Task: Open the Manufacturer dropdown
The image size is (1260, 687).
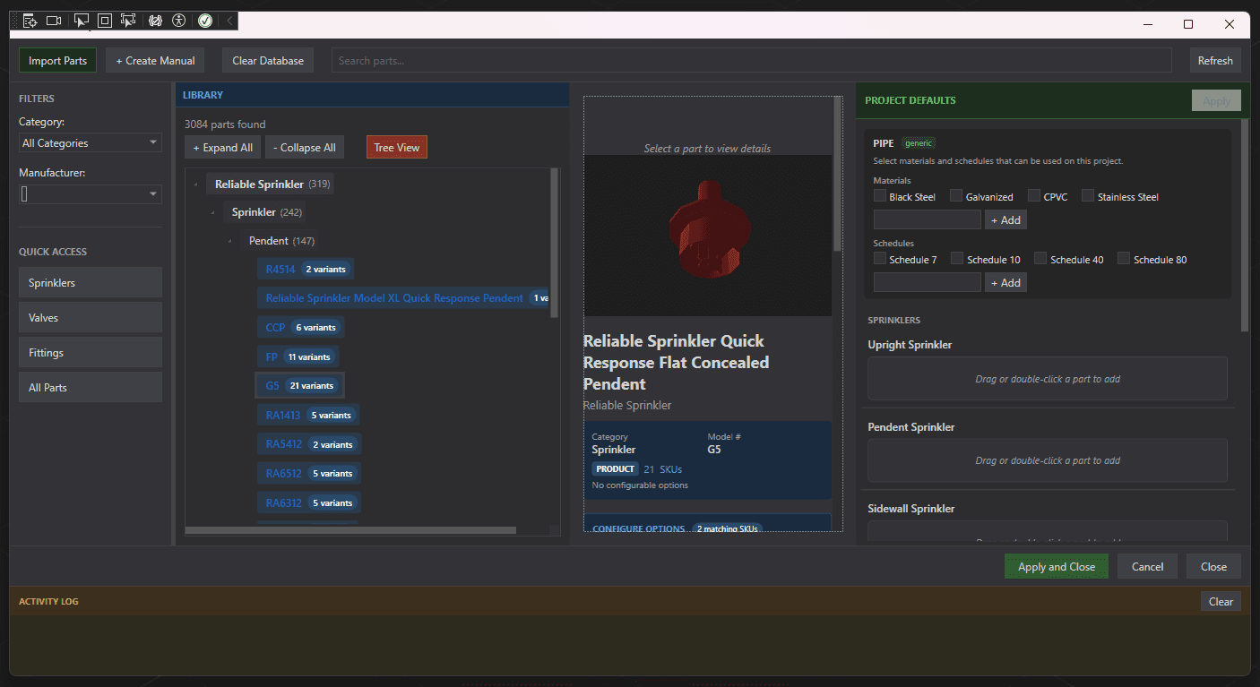Action: (91, 193)
